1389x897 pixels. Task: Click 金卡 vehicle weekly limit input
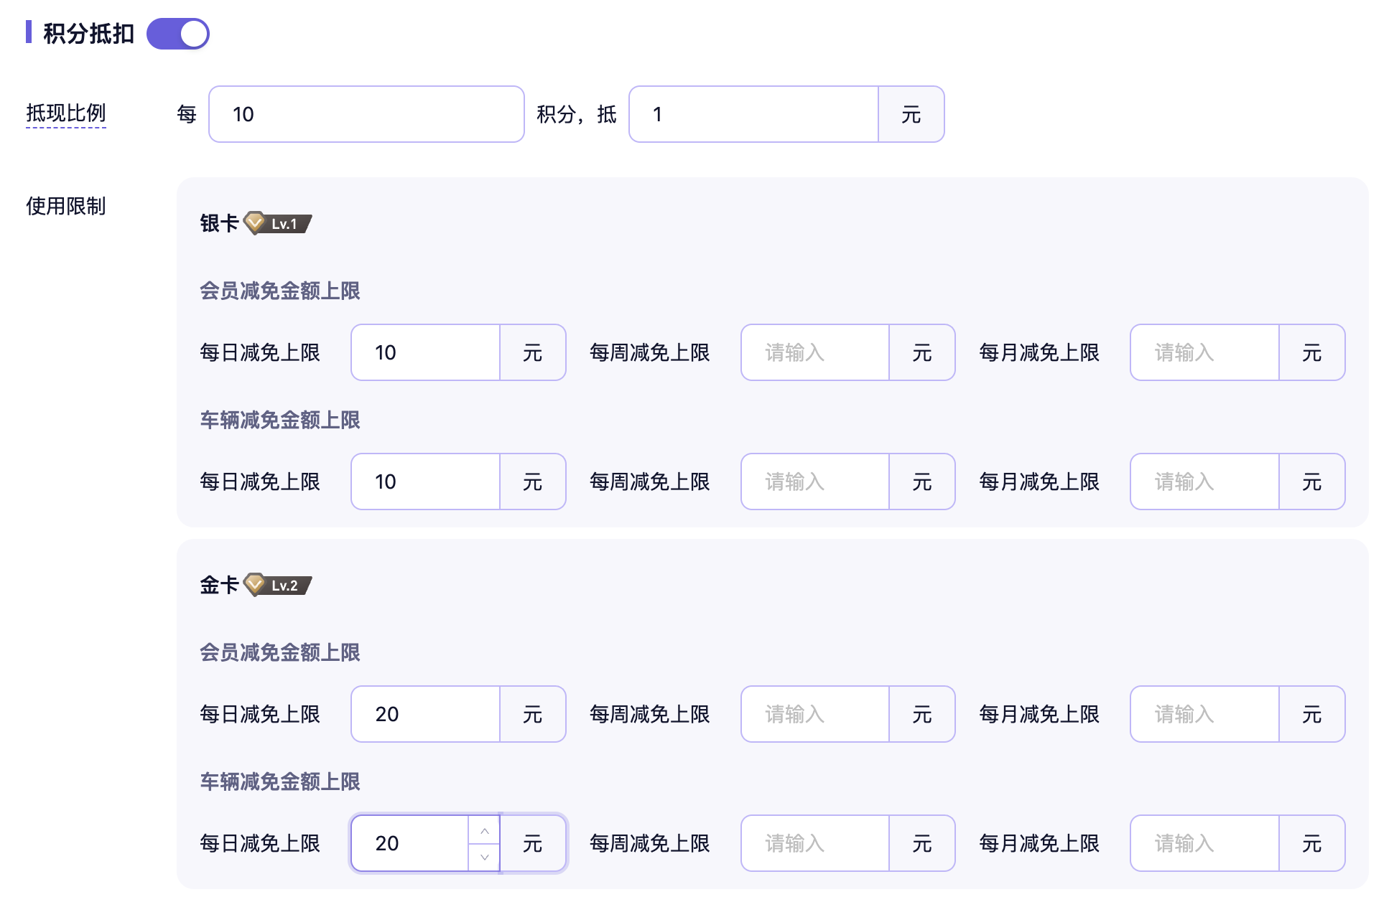[x=815, y=843]
